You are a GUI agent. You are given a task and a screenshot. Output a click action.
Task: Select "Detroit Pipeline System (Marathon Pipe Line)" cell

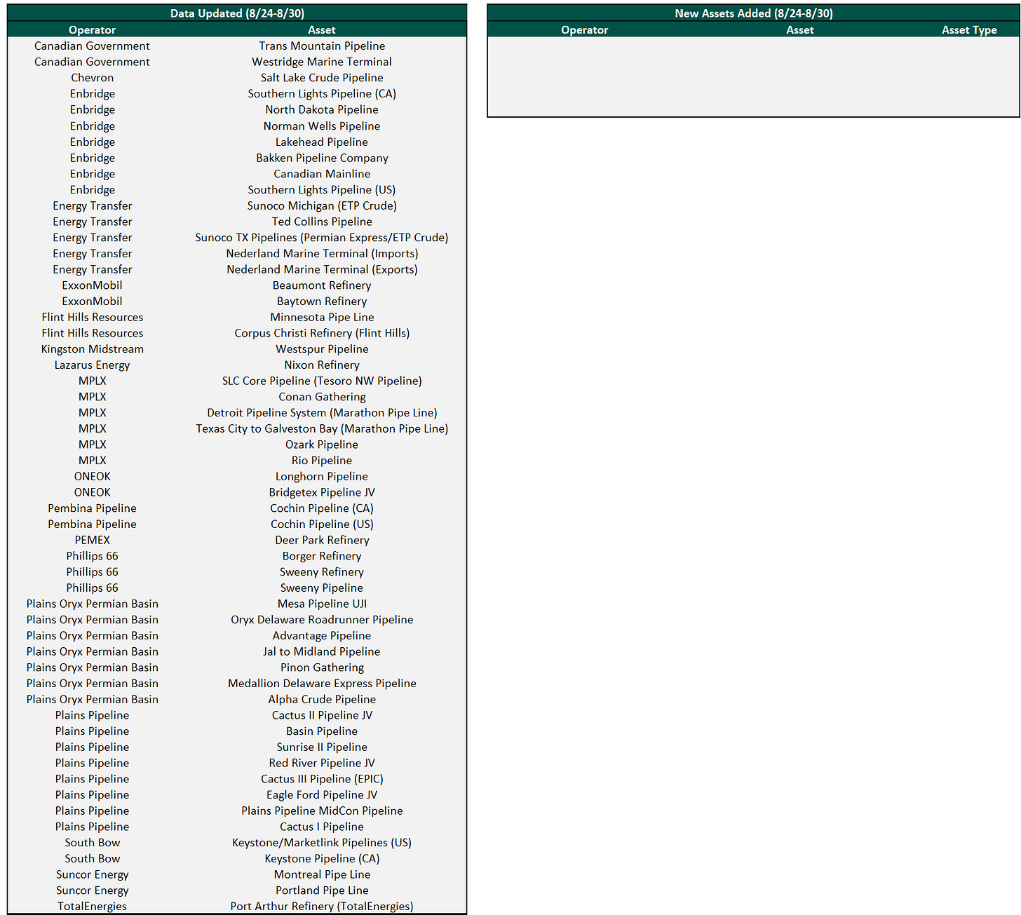click(x=322, y=413)
